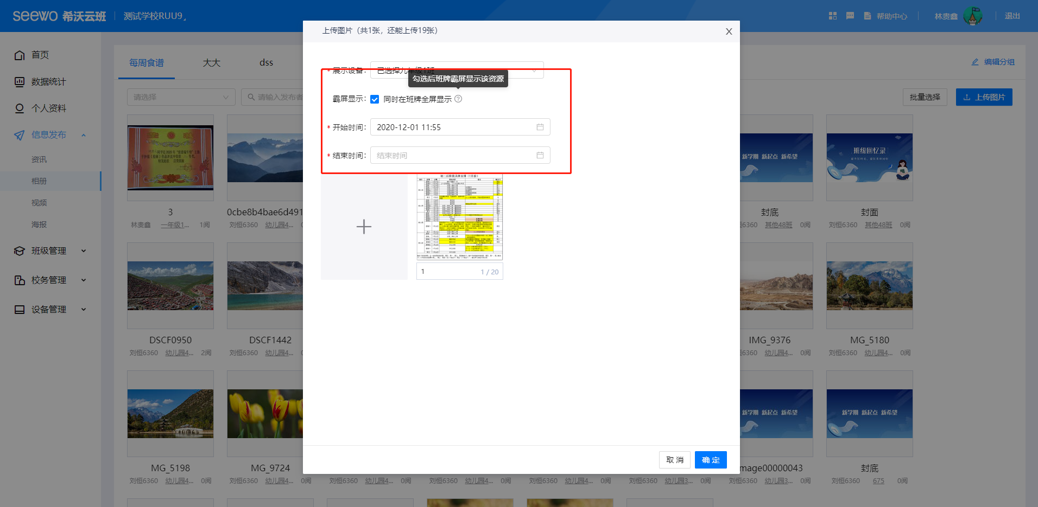The width and height of the screenshot is (1038, 507).
Task: Click the help question icon beside fullscreen option
Action: [458, 99]
